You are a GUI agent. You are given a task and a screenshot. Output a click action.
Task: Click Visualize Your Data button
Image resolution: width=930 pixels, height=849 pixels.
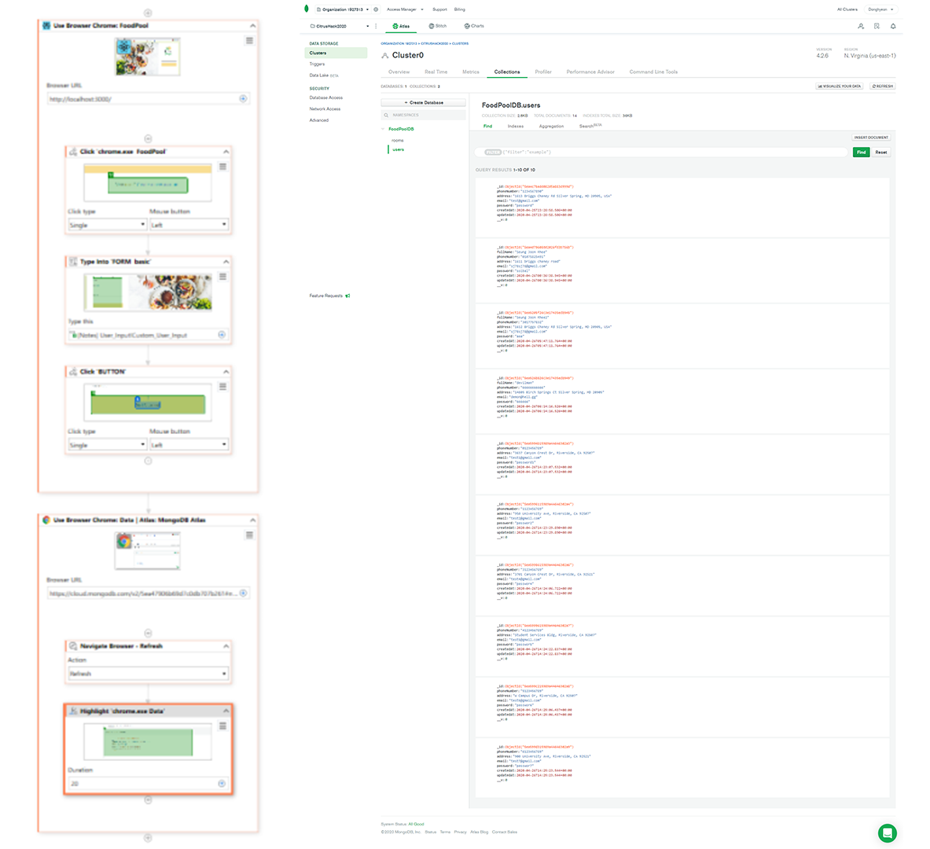[x=840, y=86]
